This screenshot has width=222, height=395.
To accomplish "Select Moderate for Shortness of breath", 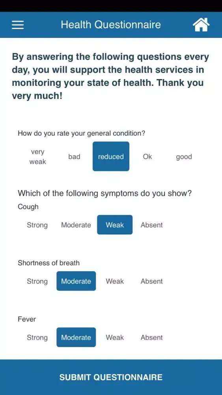I will (76, 281).
